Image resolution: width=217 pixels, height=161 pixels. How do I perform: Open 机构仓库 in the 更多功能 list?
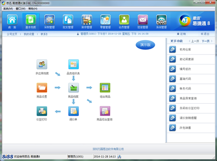coord(191,50)
